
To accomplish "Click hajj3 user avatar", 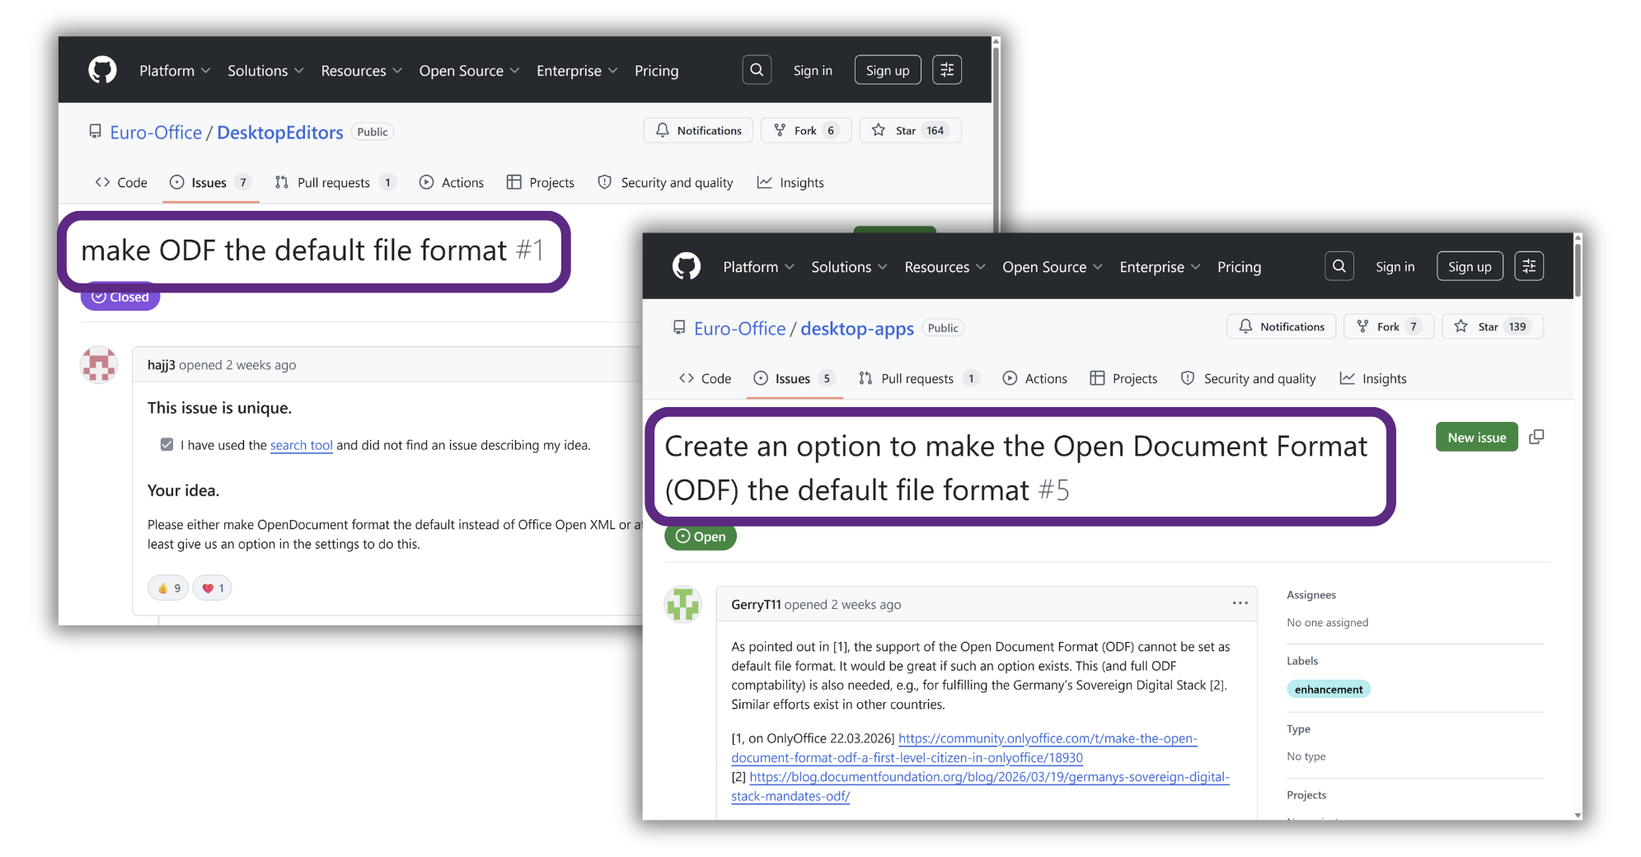I will click(99, 364).
